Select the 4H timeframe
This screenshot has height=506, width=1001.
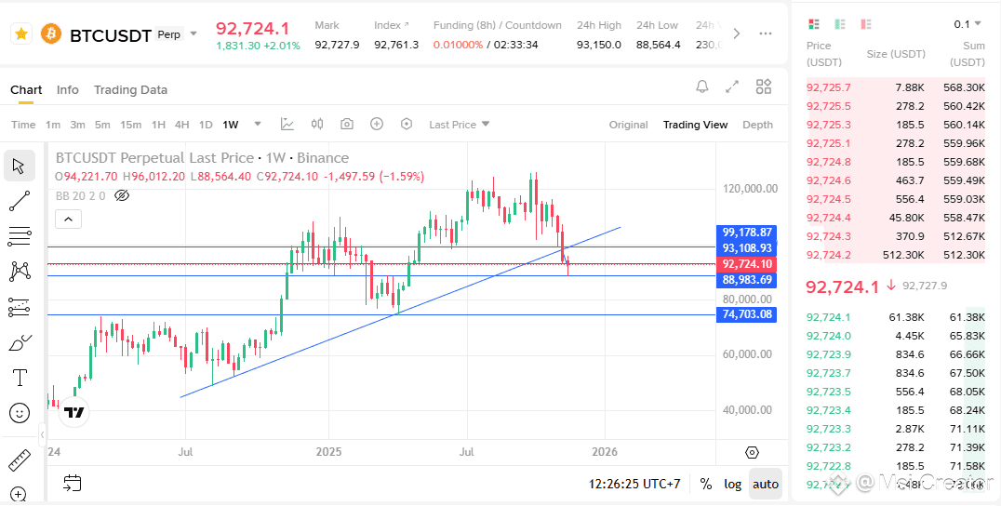[182, 125]
